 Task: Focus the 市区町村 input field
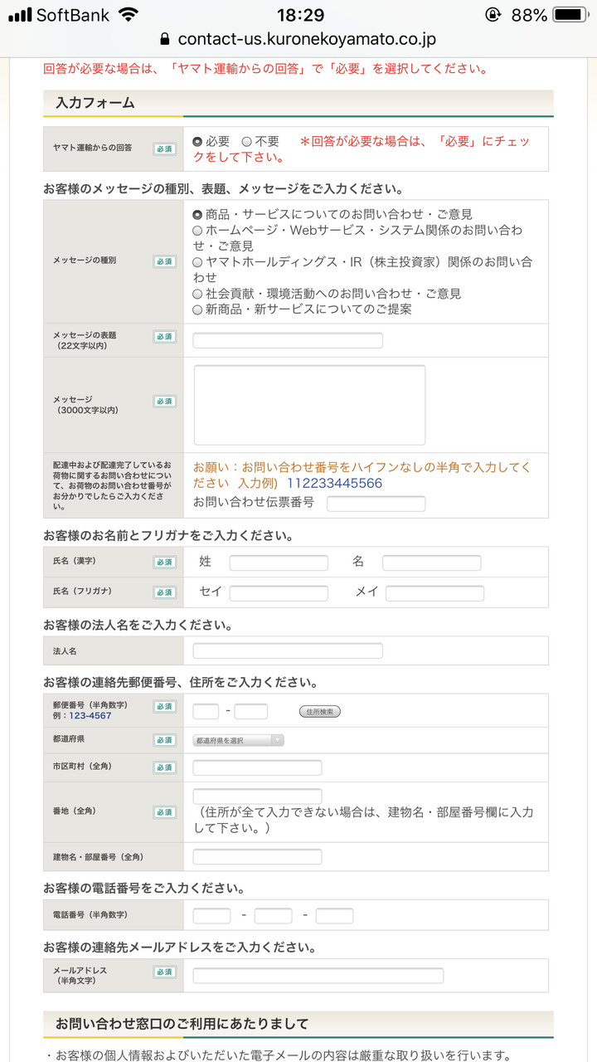257,767
